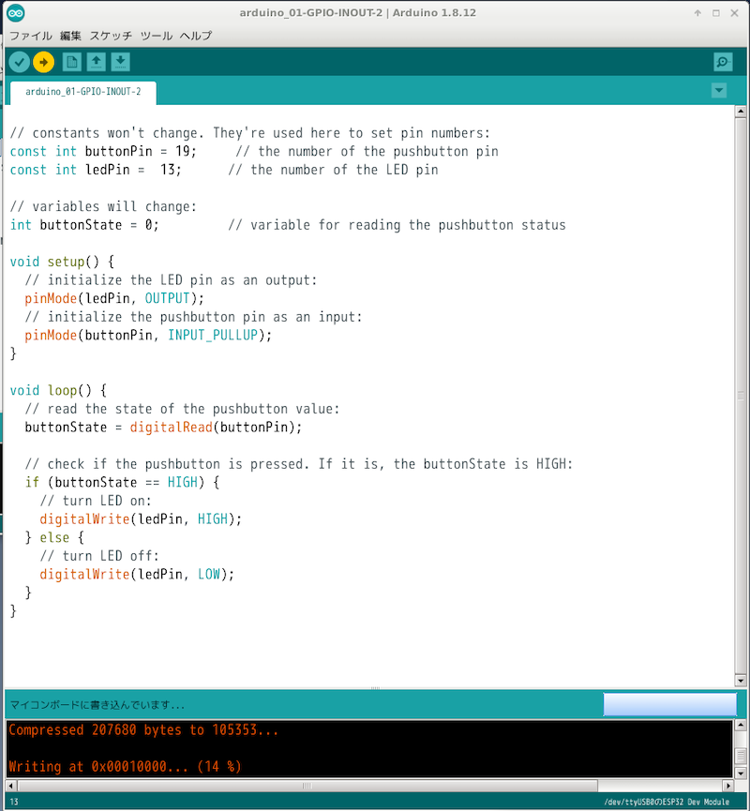Screen dimensions: 750x811
Task: Click the Verify sketch checkmark icon
Action: pyautogui.click(x=19, y=62)
